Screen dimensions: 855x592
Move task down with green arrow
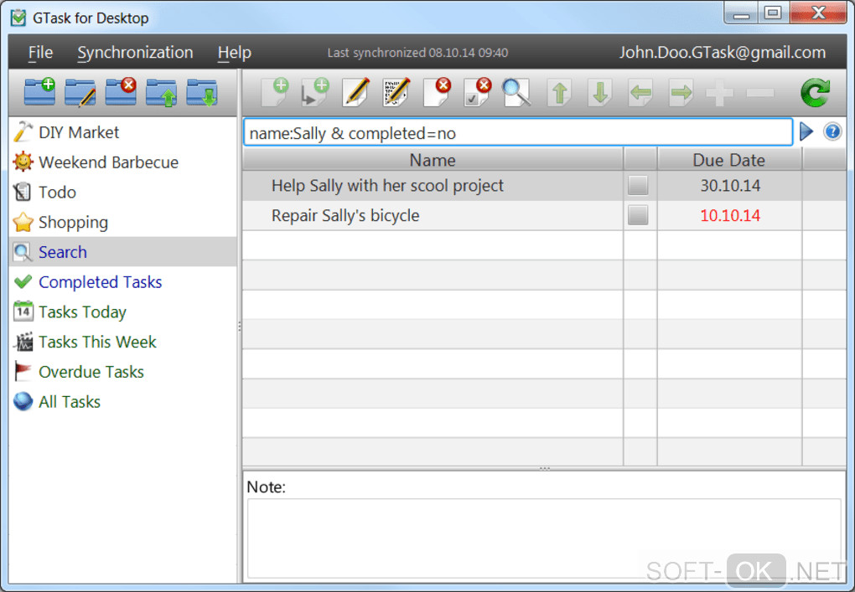click(x=600, y=93)
